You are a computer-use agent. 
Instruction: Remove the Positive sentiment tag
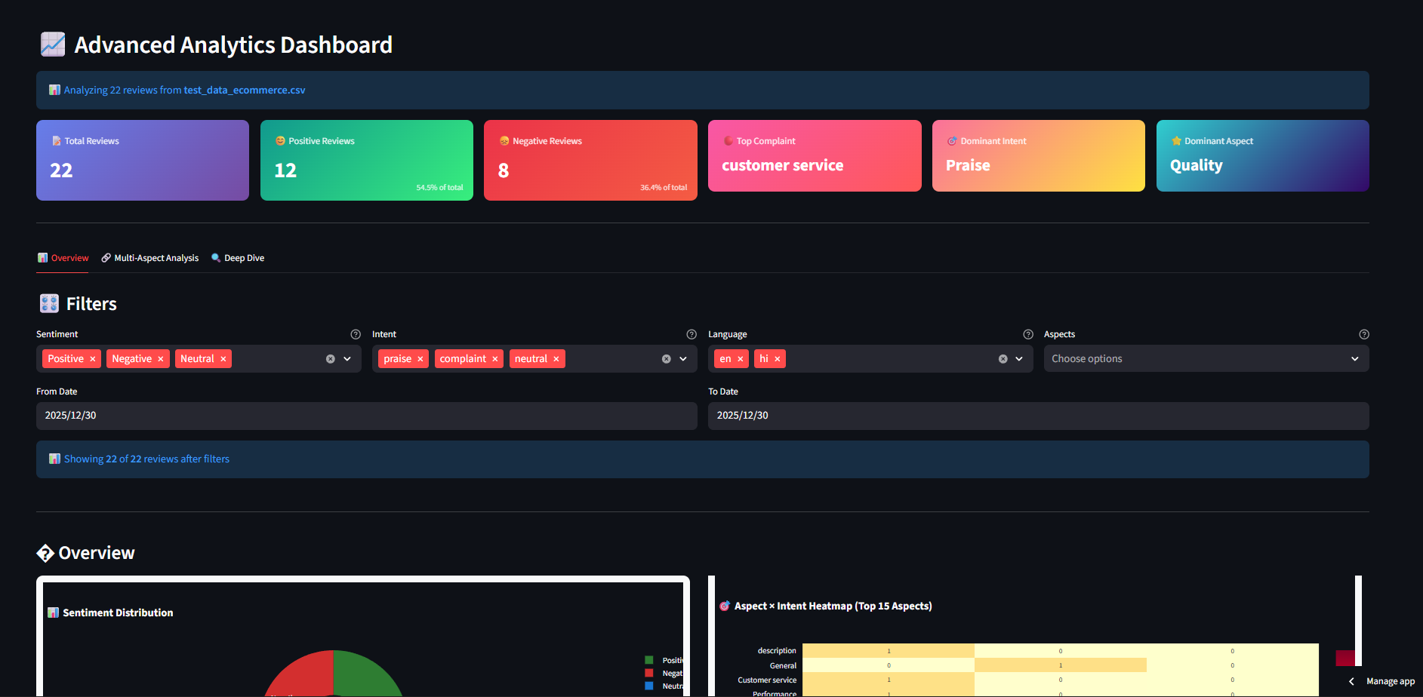click(93, 359)
